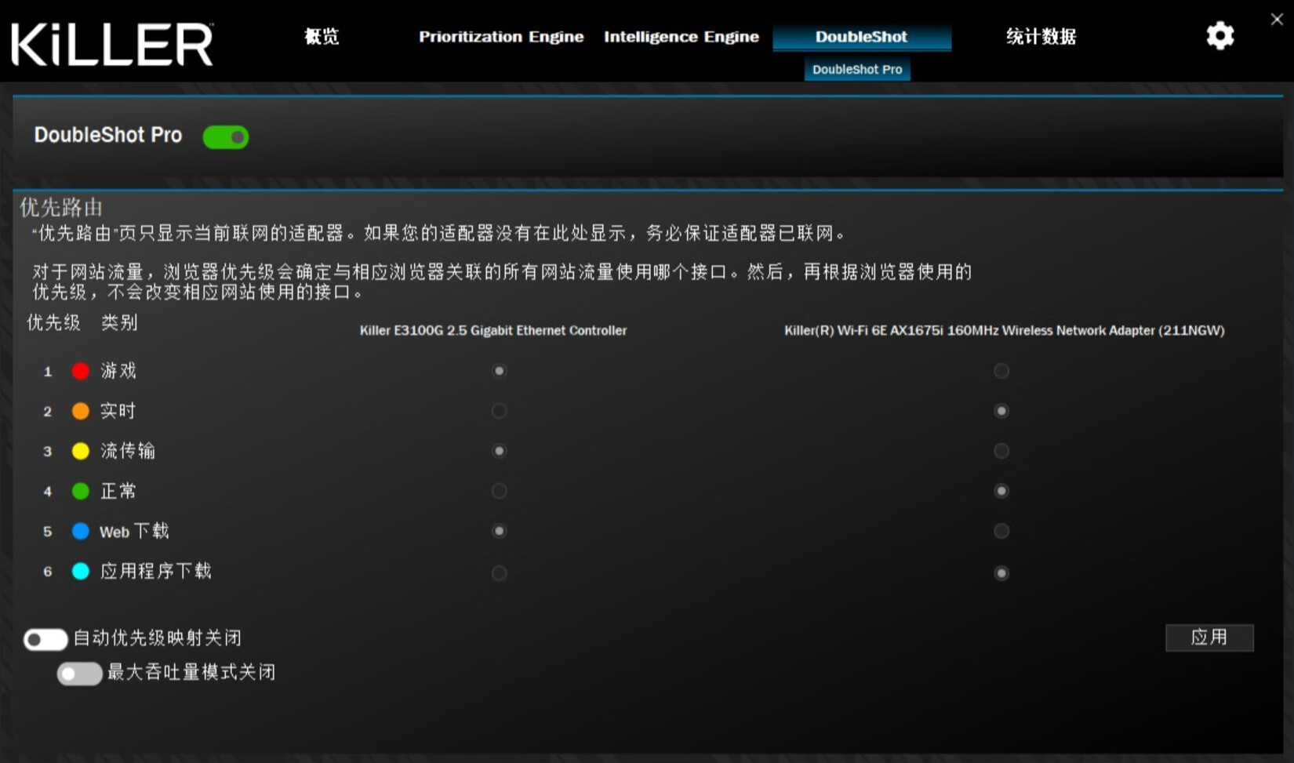Click the red 游戏 priority color dot
The height and width of the screenshot is (763, 1294).
click(x=80, y=371)
